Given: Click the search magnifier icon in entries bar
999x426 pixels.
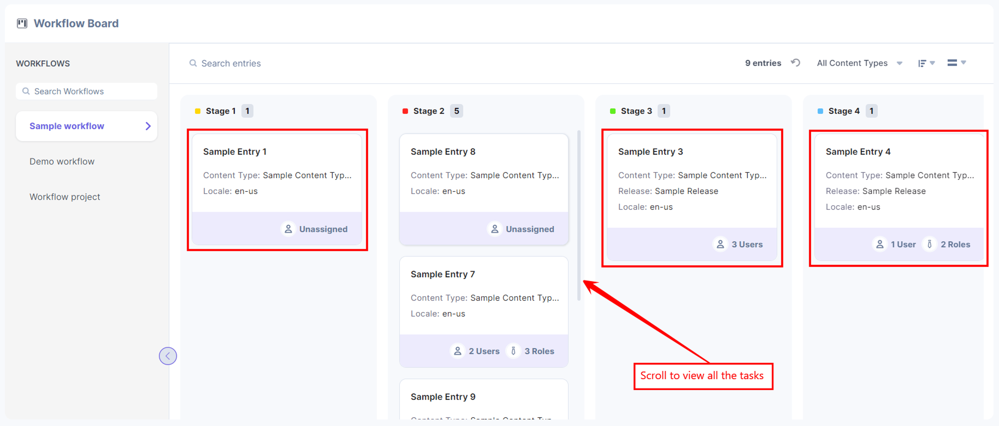Looking at the screenshot, I should click(x=193, y=63).
